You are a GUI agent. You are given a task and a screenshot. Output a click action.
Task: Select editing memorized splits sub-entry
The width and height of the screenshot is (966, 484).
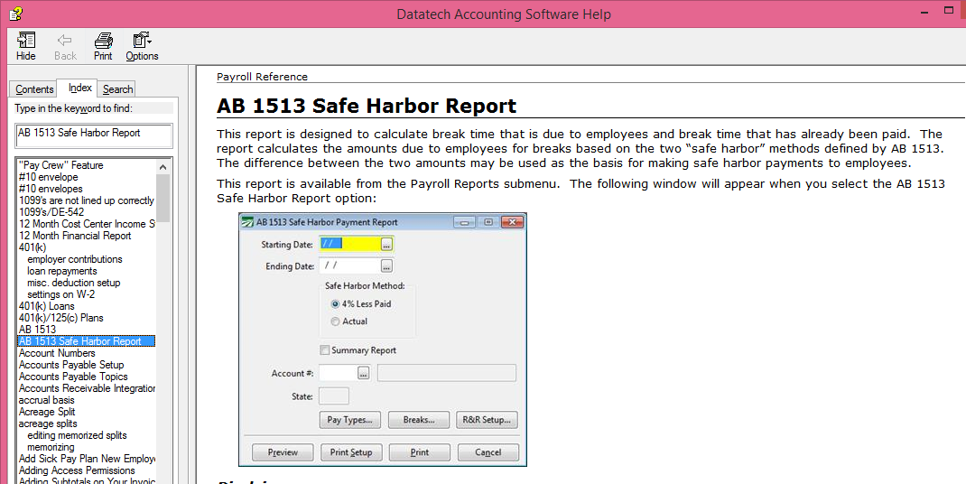(x=77, y=434)
